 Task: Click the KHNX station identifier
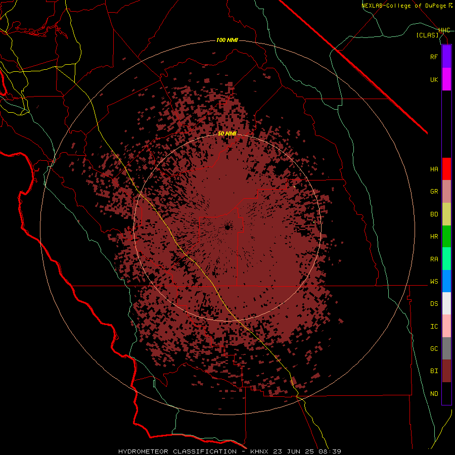(260, 451)
